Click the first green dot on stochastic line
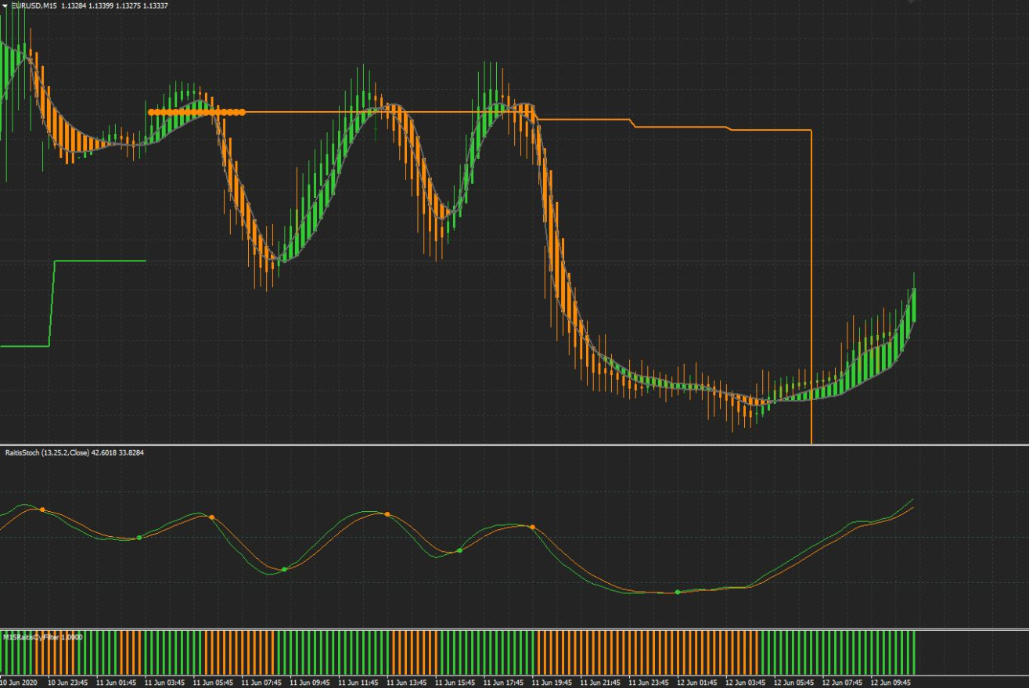 139,538
